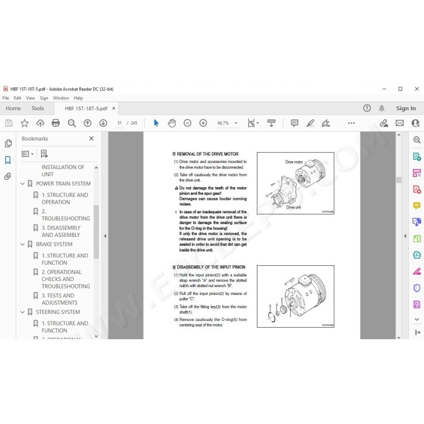Viewport: 424px width, 424px height.
Task: Collapse the POWER TRAIN SYSTEM bookmark
Action: click(22, 184)
